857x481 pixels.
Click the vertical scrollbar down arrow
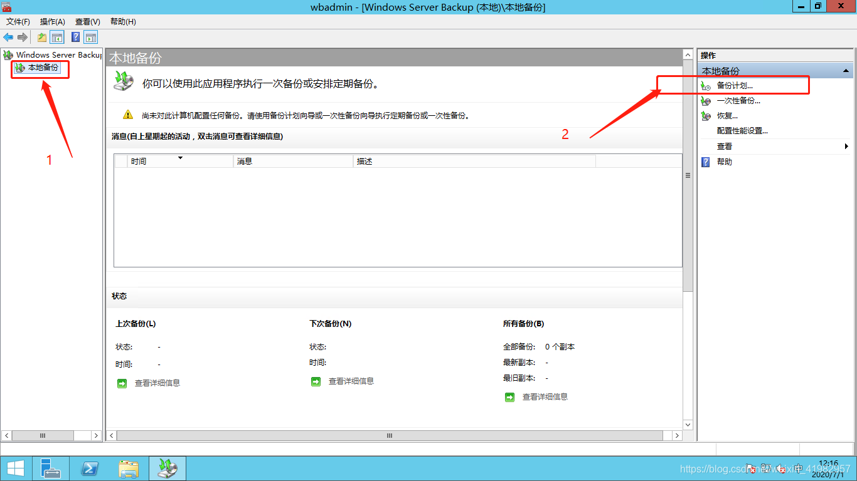[x=688, y=425]
